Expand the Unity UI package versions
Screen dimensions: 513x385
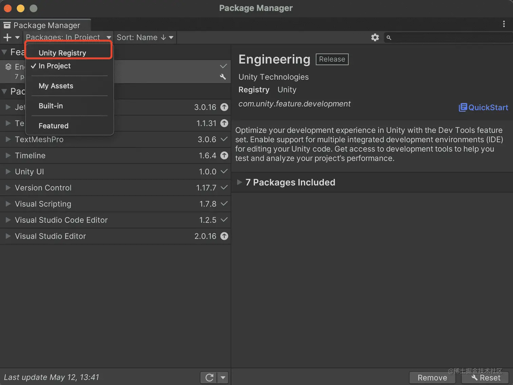tap(8, 171)
